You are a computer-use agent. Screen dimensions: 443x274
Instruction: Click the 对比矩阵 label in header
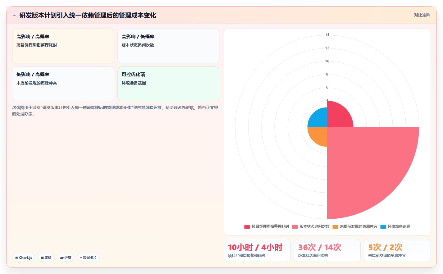[422, 15]
